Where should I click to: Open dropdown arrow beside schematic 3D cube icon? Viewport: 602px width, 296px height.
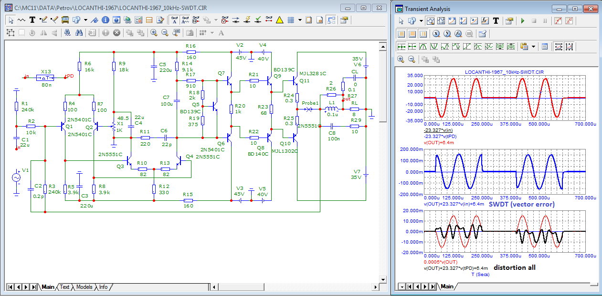click(85, 20)
